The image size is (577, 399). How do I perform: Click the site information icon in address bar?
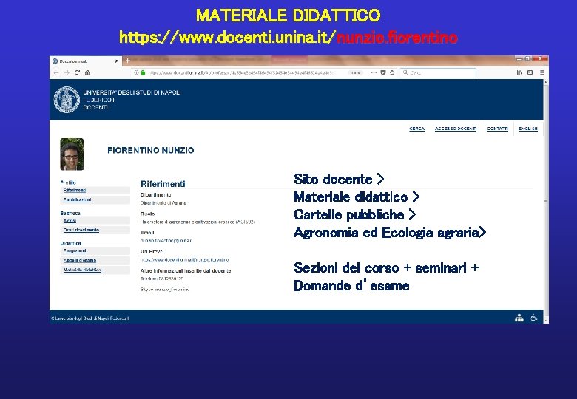coord(136,72)
